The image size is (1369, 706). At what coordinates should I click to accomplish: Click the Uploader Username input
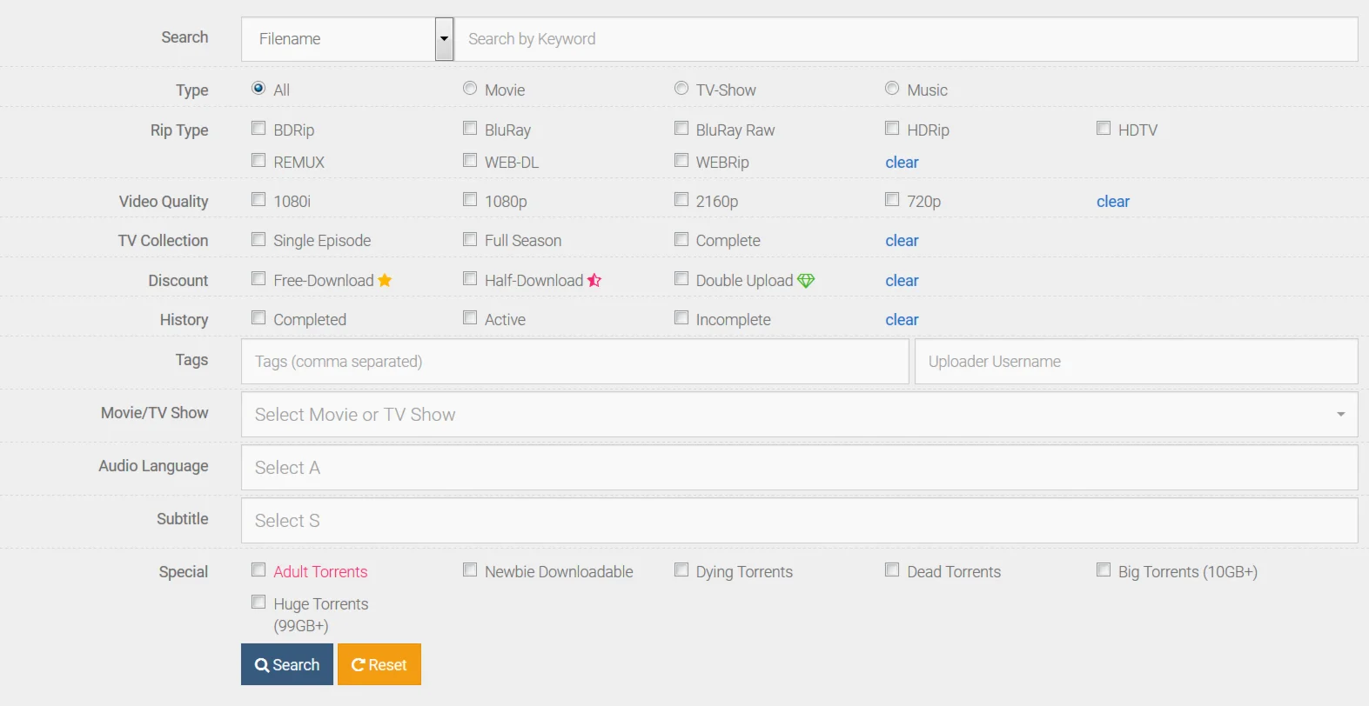(1136, 362)
